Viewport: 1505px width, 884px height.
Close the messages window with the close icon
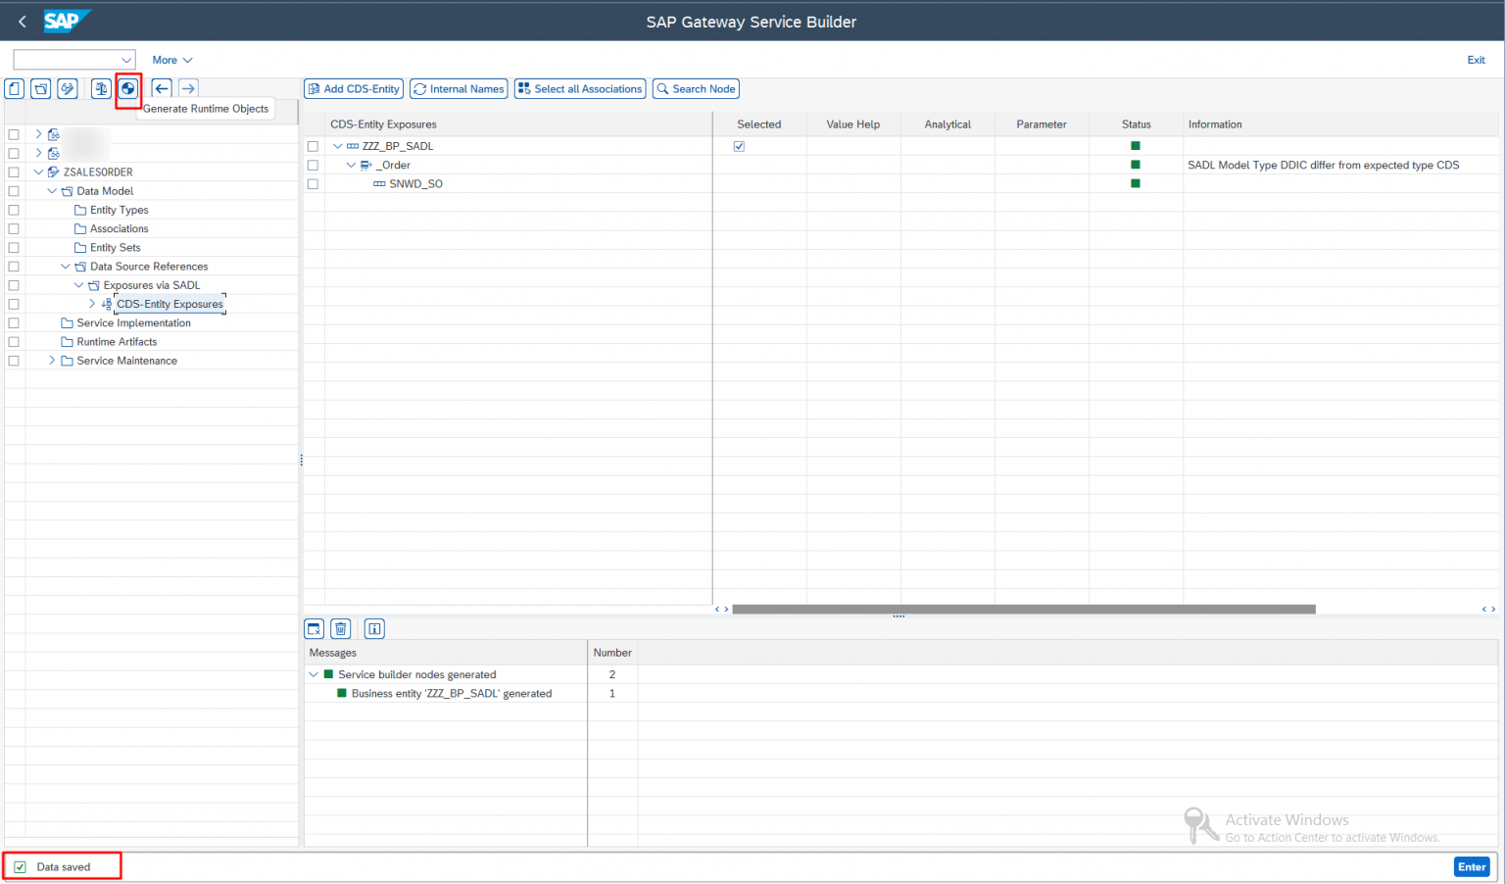coord(313,628)
